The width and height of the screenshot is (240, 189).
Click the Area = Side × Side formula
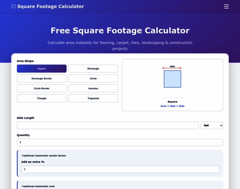tap(172, 106)
